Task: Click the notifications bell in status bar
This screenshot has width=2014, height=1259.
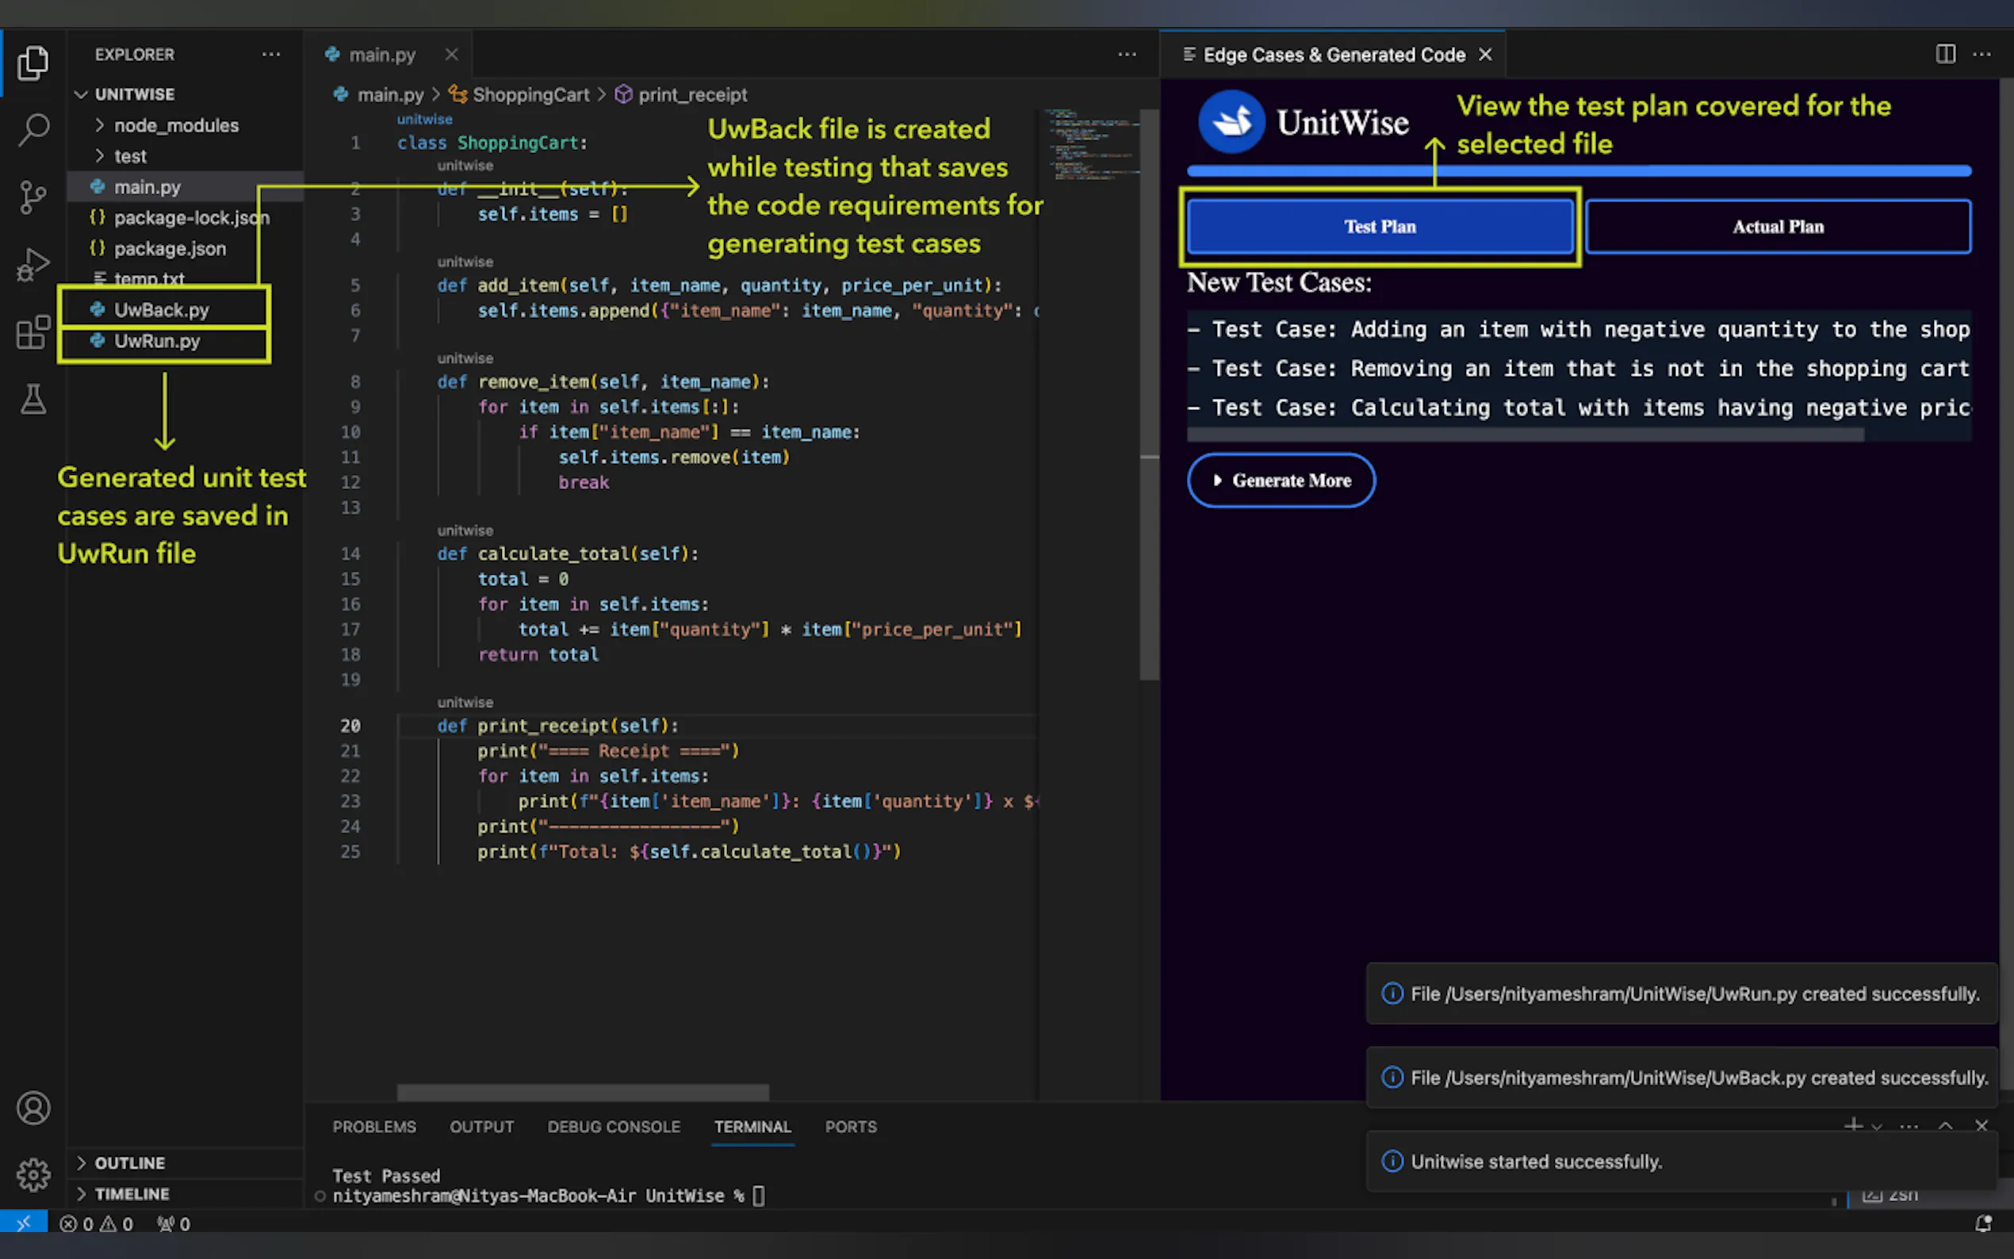Action: click(x=1983, y=1223)
